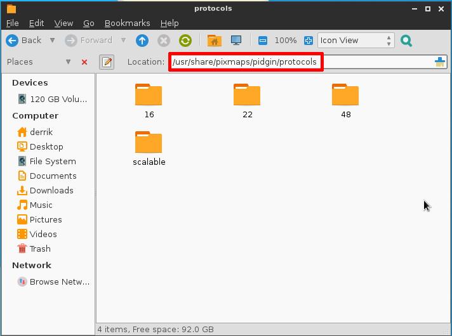Open the Icon View mode dropdown

(356, 41)
